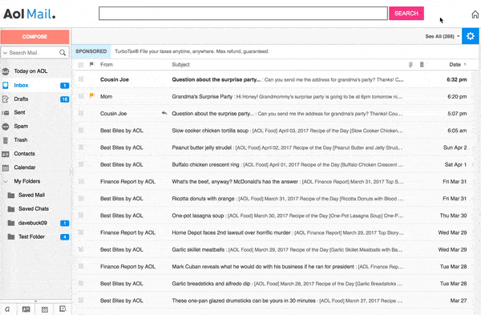Open the See All (288) dropdown
481x315 pixels.
pyautogui.click(x=442, y=36)
